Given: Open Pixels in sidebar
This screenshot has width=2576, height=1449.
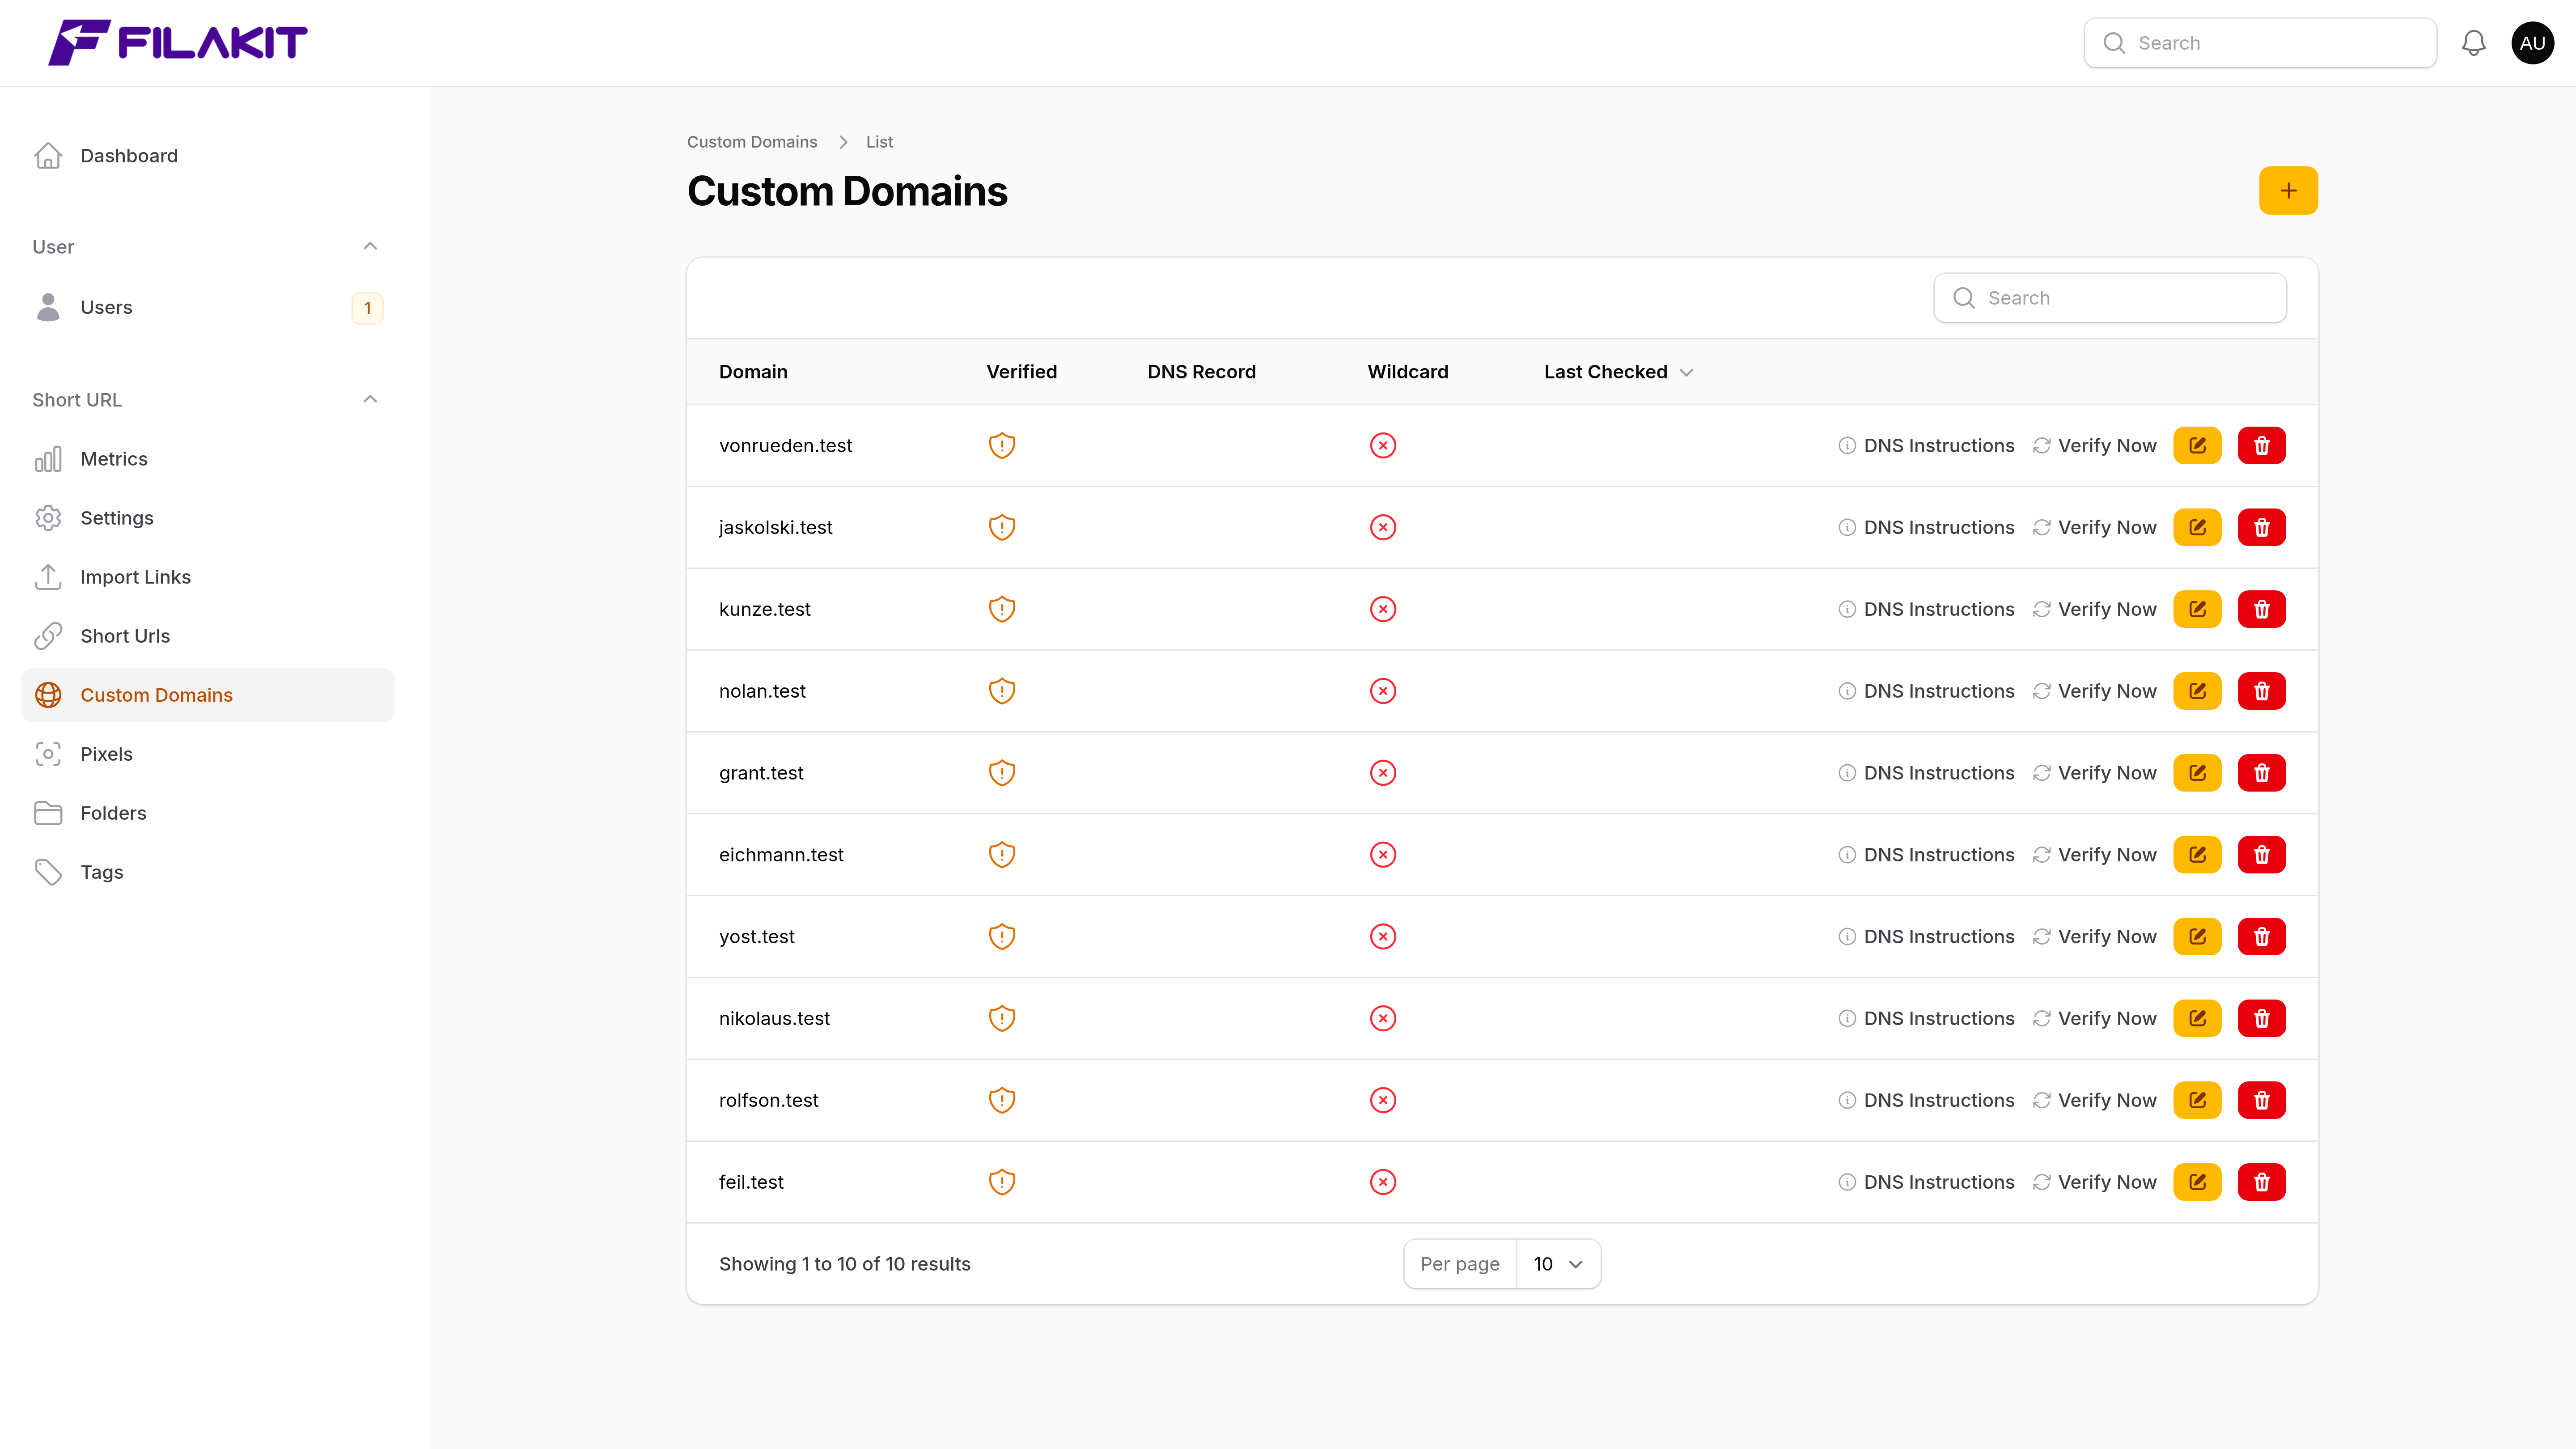Looking at the screenshot, I should coord(208,754).
